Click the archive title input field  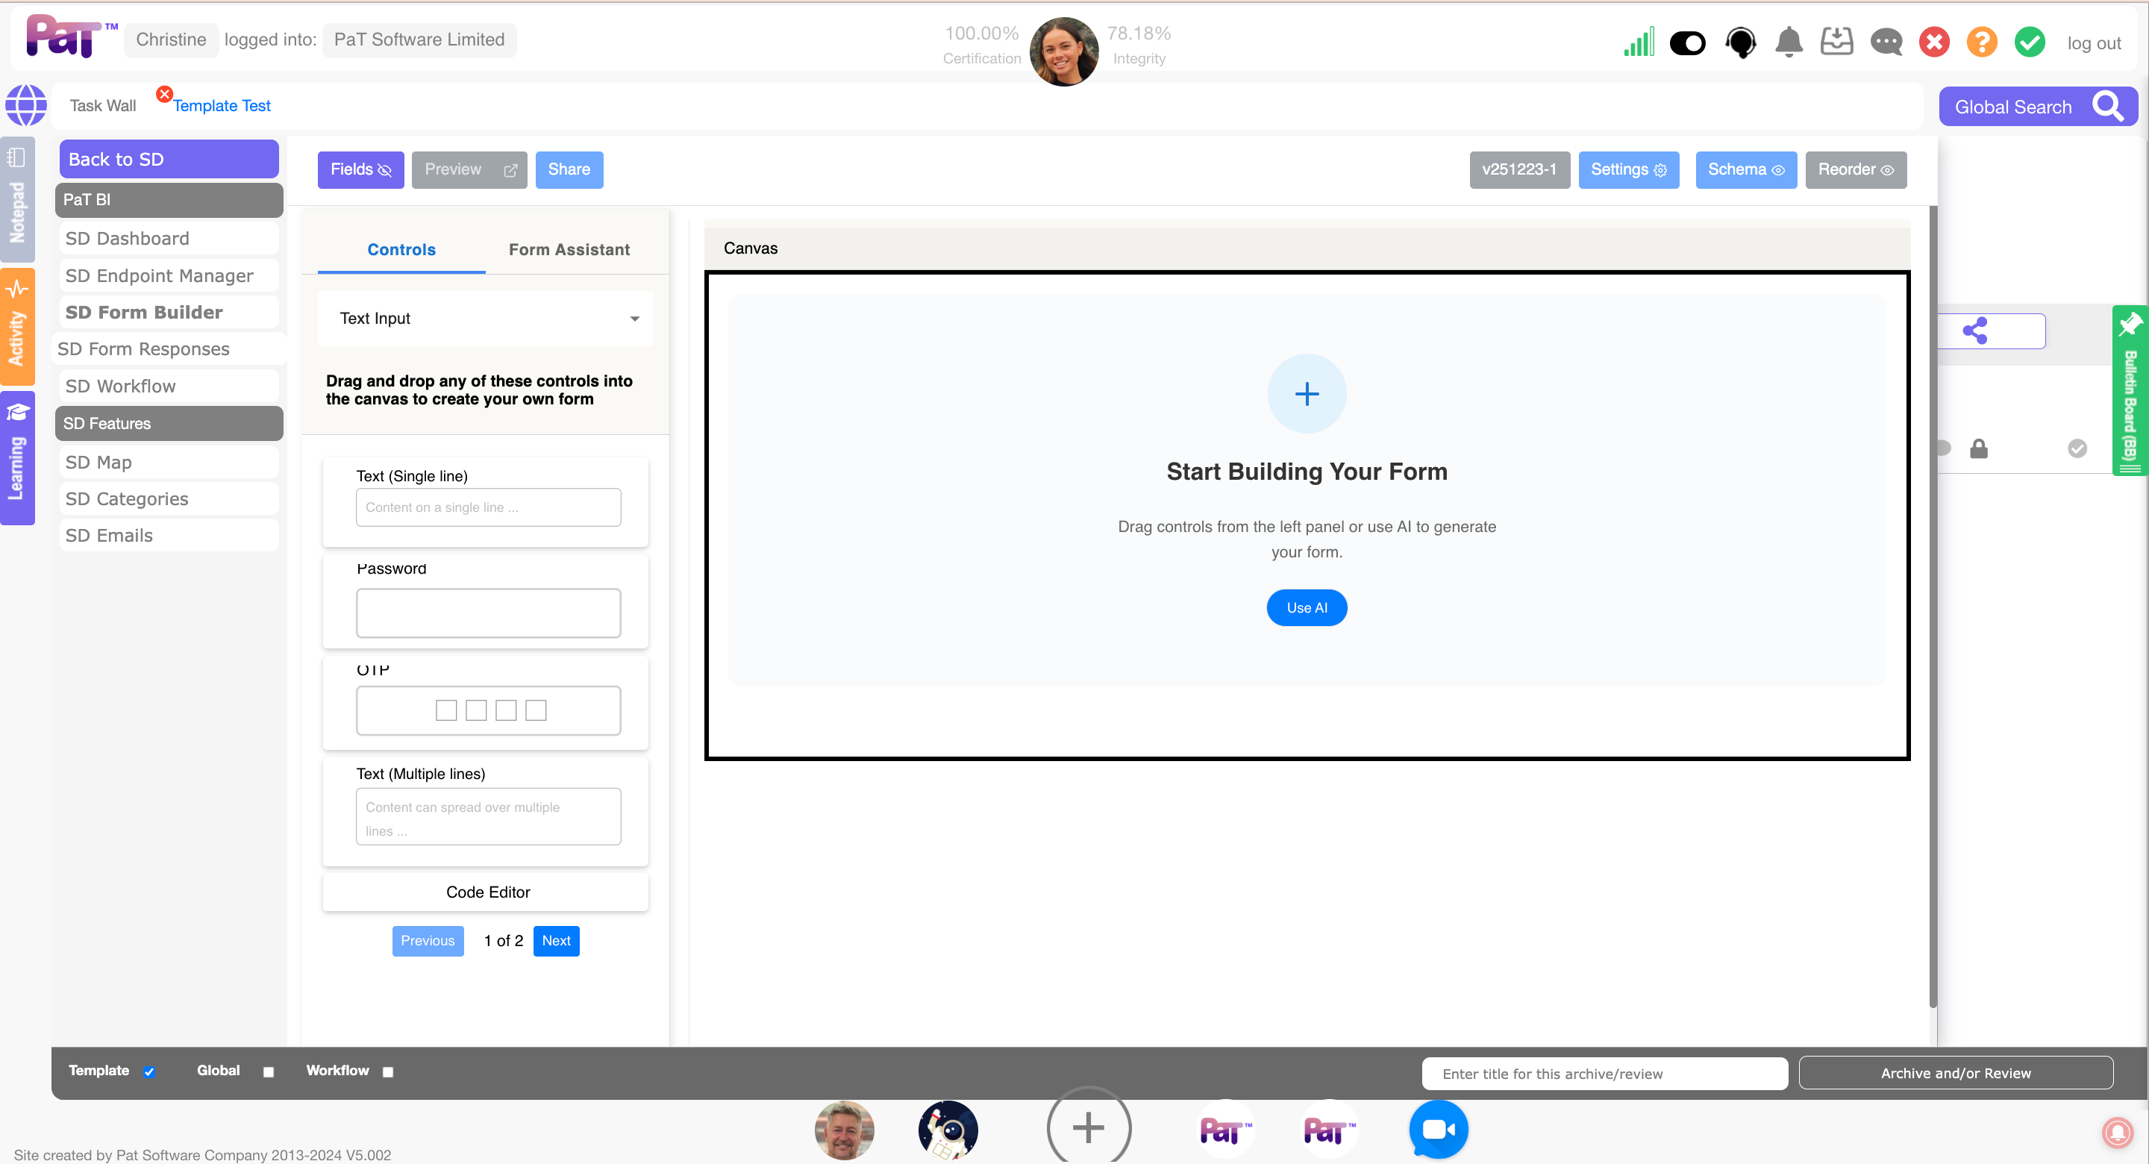tap(1604, 1074)
